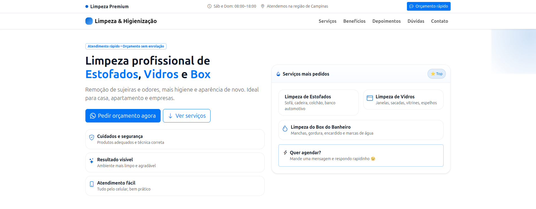Click the WhatsApp icon in orçamento button

(93, 116)
